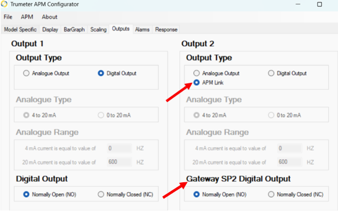338x211 pixels.
Task: Open the About menu
Action: pos(50,17)
